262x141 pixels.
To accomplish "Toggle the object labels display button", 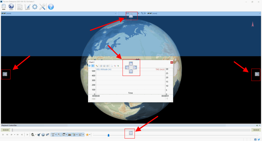I will point(53,134).
